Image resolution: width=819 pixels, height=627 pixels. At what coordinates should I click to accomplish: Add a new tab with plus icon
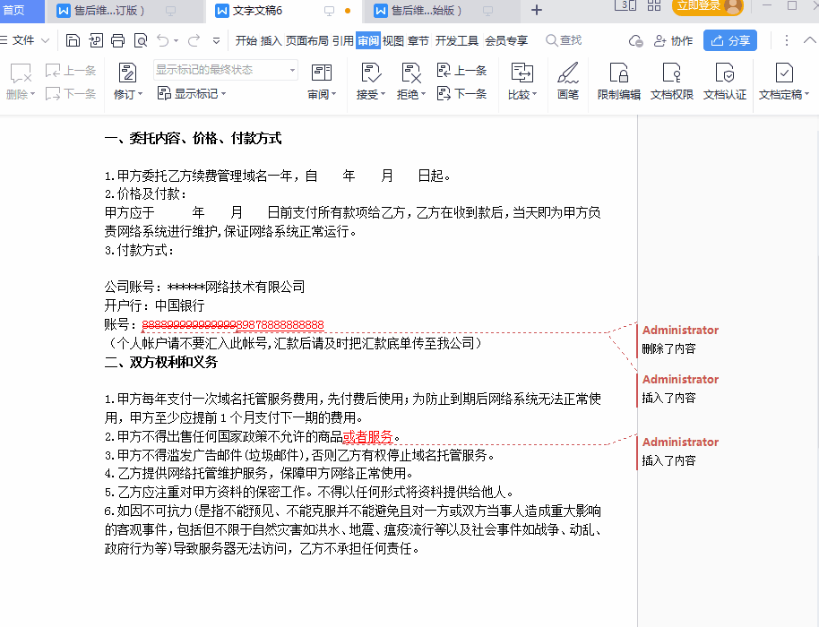537,10
